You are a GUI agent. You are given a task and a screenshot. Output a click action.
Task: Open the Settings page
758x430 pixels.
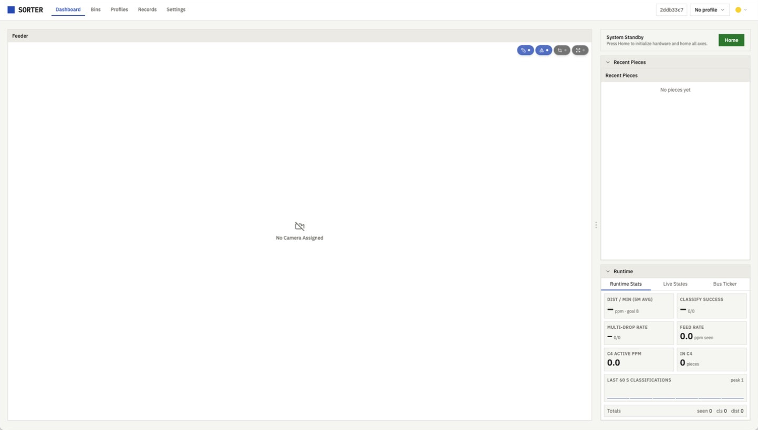(x=176, y=9)
